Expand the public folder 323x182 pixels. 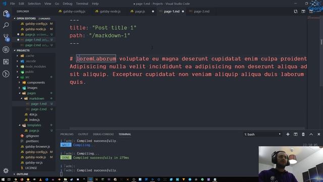point(30,72)
